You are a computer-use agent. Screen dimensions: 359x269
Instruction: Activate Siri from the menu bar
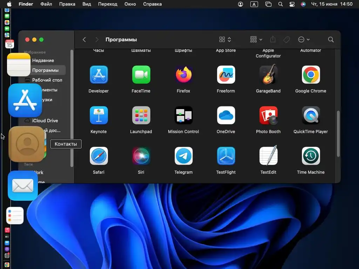tap(303, 4)
